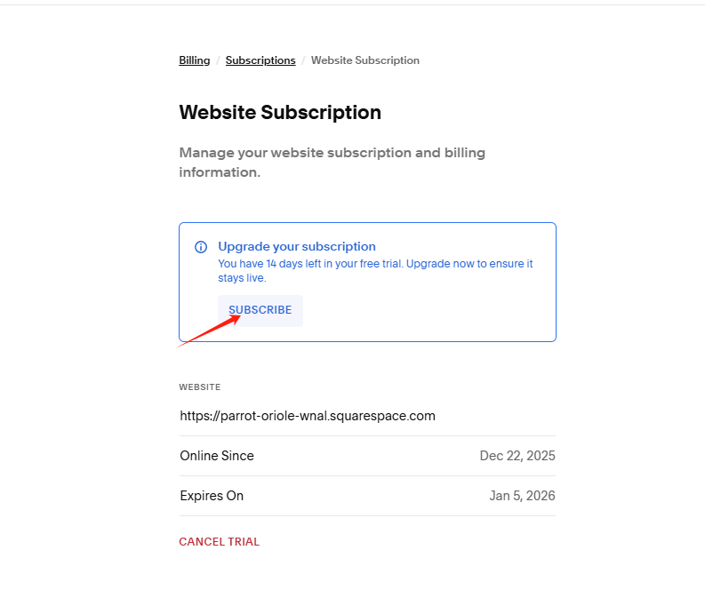Click the CANCEL TRIAL link
Viewport: 705px width, 590px height.
[x=219, y=542]
